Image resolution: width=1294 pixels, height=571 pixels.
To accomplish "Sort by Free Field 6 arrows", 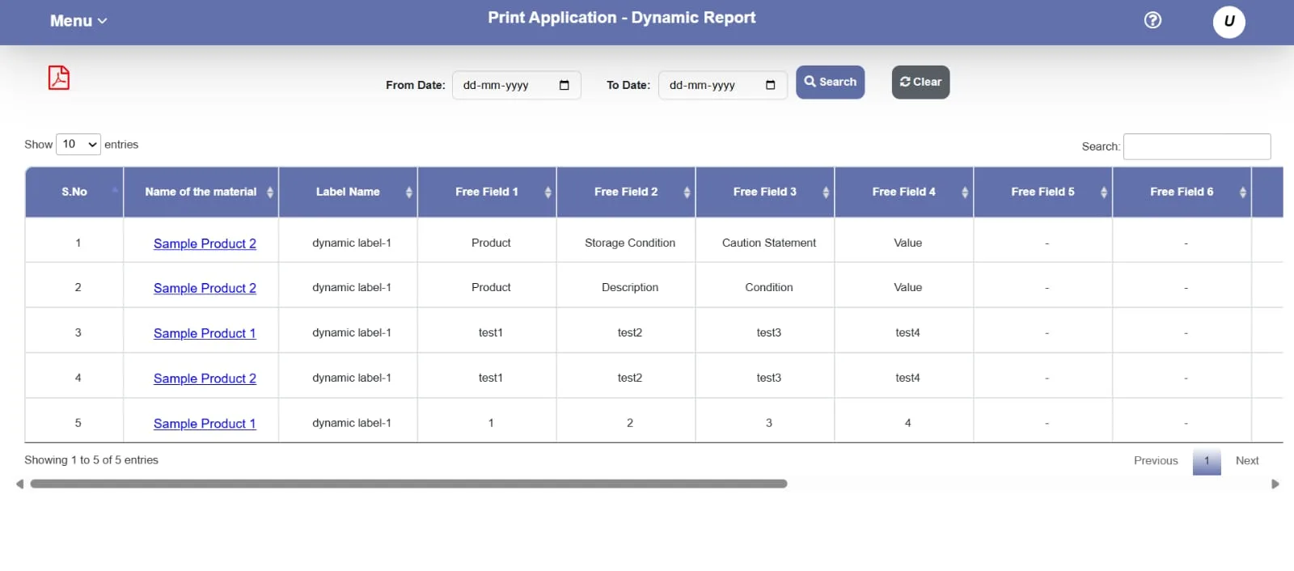I will click(1243, 192).
